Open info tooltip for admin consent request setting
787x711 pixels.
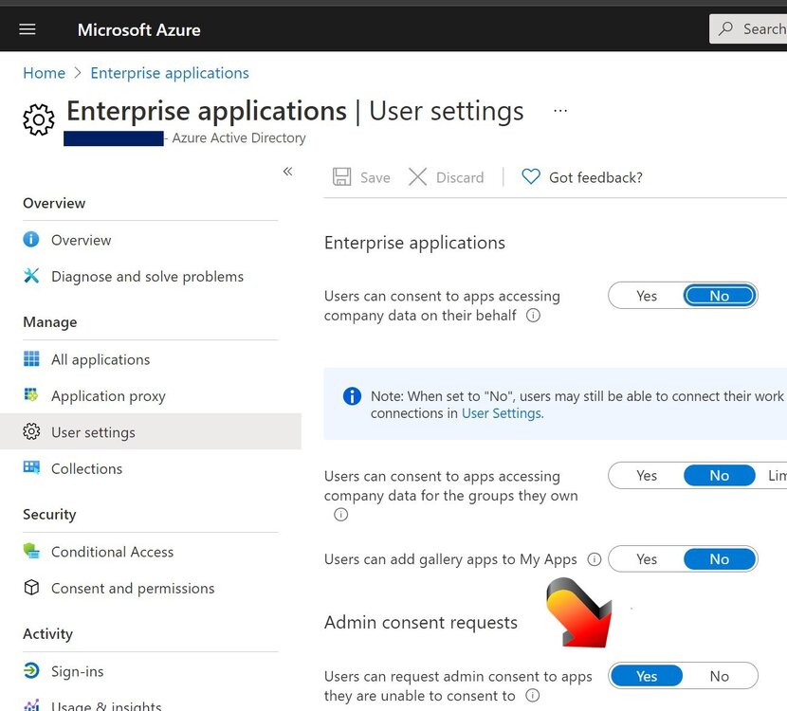pos(533,696)
